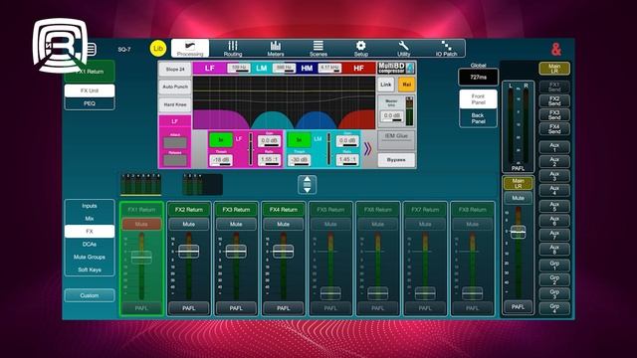Tap the red ampersand Allen & Heath logo
Viewport: 637px width, 358px height.
556,49
